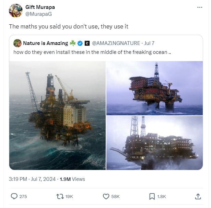
Task: Click the Nature is Amazing avatar
Action: (17, 43)
